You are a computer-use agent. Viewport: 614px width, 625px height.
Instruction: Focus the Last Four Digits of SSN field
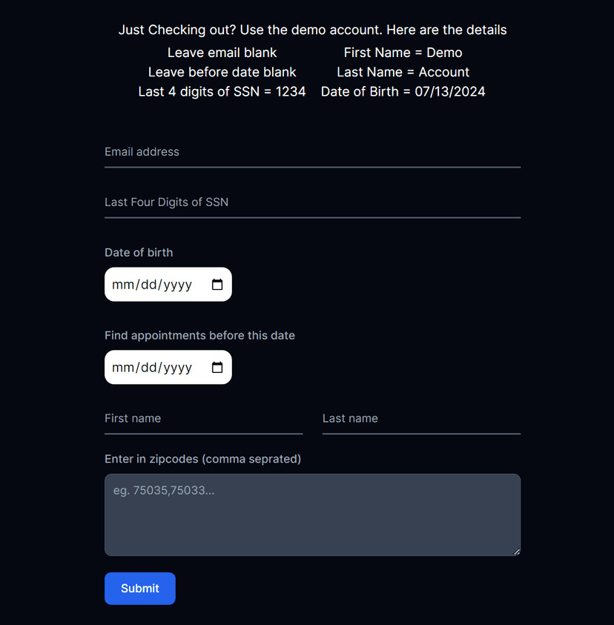(x=312, y=202)
